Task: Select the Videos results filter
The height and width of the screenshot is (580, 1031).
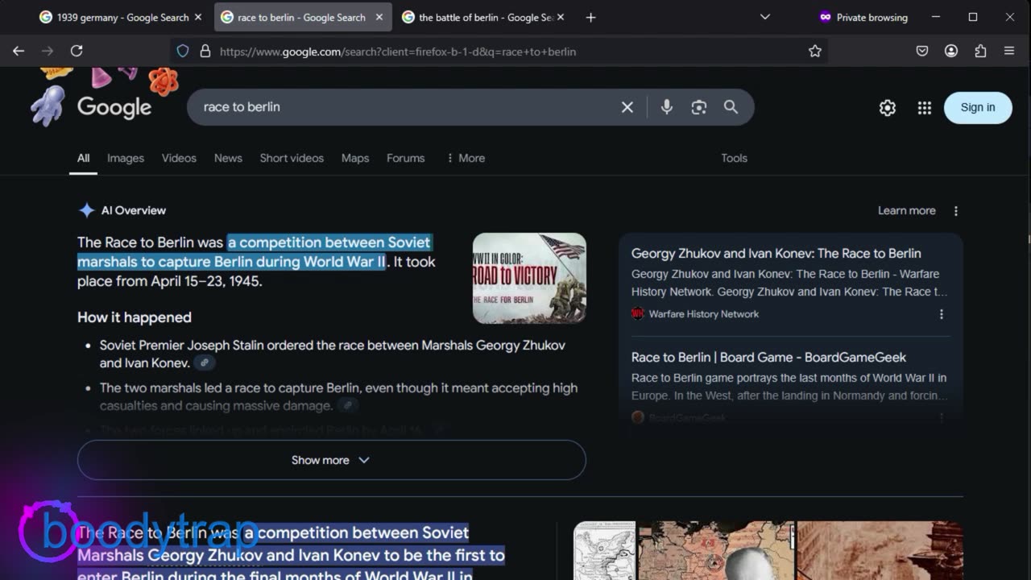Action: 179,158
